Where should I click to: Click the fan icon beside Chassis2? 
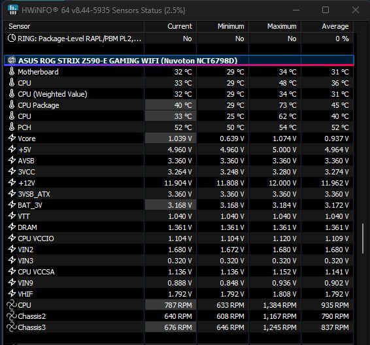click(x=12, y=316)
